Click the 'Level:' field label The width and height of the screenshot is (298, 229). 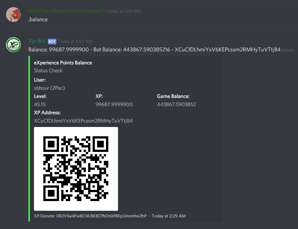point(40,96)
